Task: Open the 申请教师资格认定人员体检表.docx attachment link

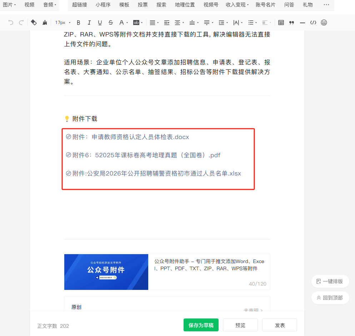Action: point(140,137)
